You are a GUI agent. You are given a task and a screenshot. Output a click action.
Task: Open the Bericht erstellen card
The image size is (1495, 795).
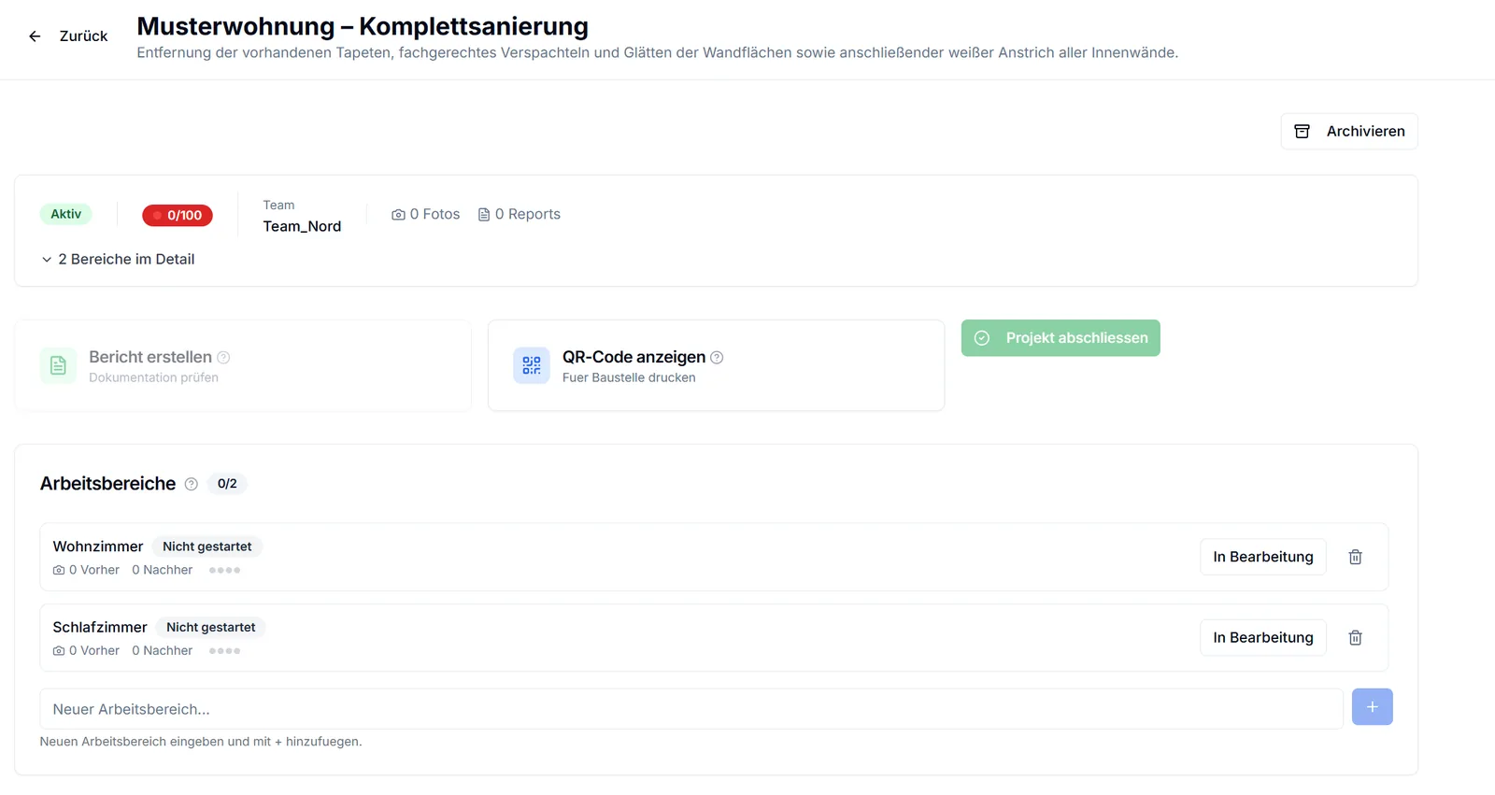click(243, 365)
